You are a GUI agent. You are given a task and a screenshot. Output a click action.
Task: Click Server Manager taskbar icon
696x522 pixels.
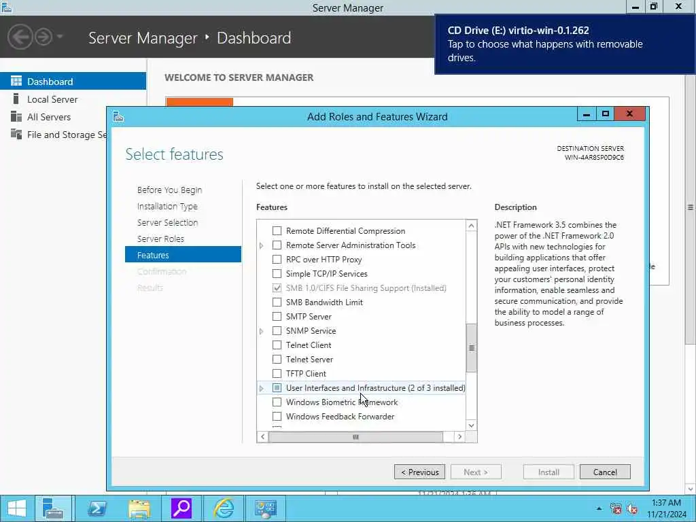pyautogui.click(x=53, y=508)
